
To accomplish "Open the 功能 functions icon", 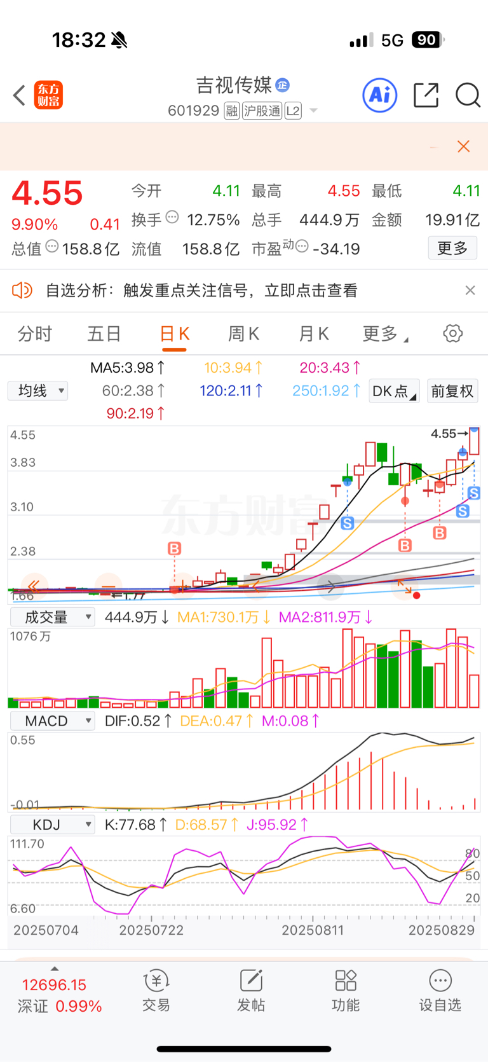I will pos(346,990).
